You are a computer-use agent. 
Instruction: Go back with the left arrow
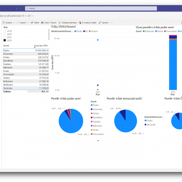17,9
